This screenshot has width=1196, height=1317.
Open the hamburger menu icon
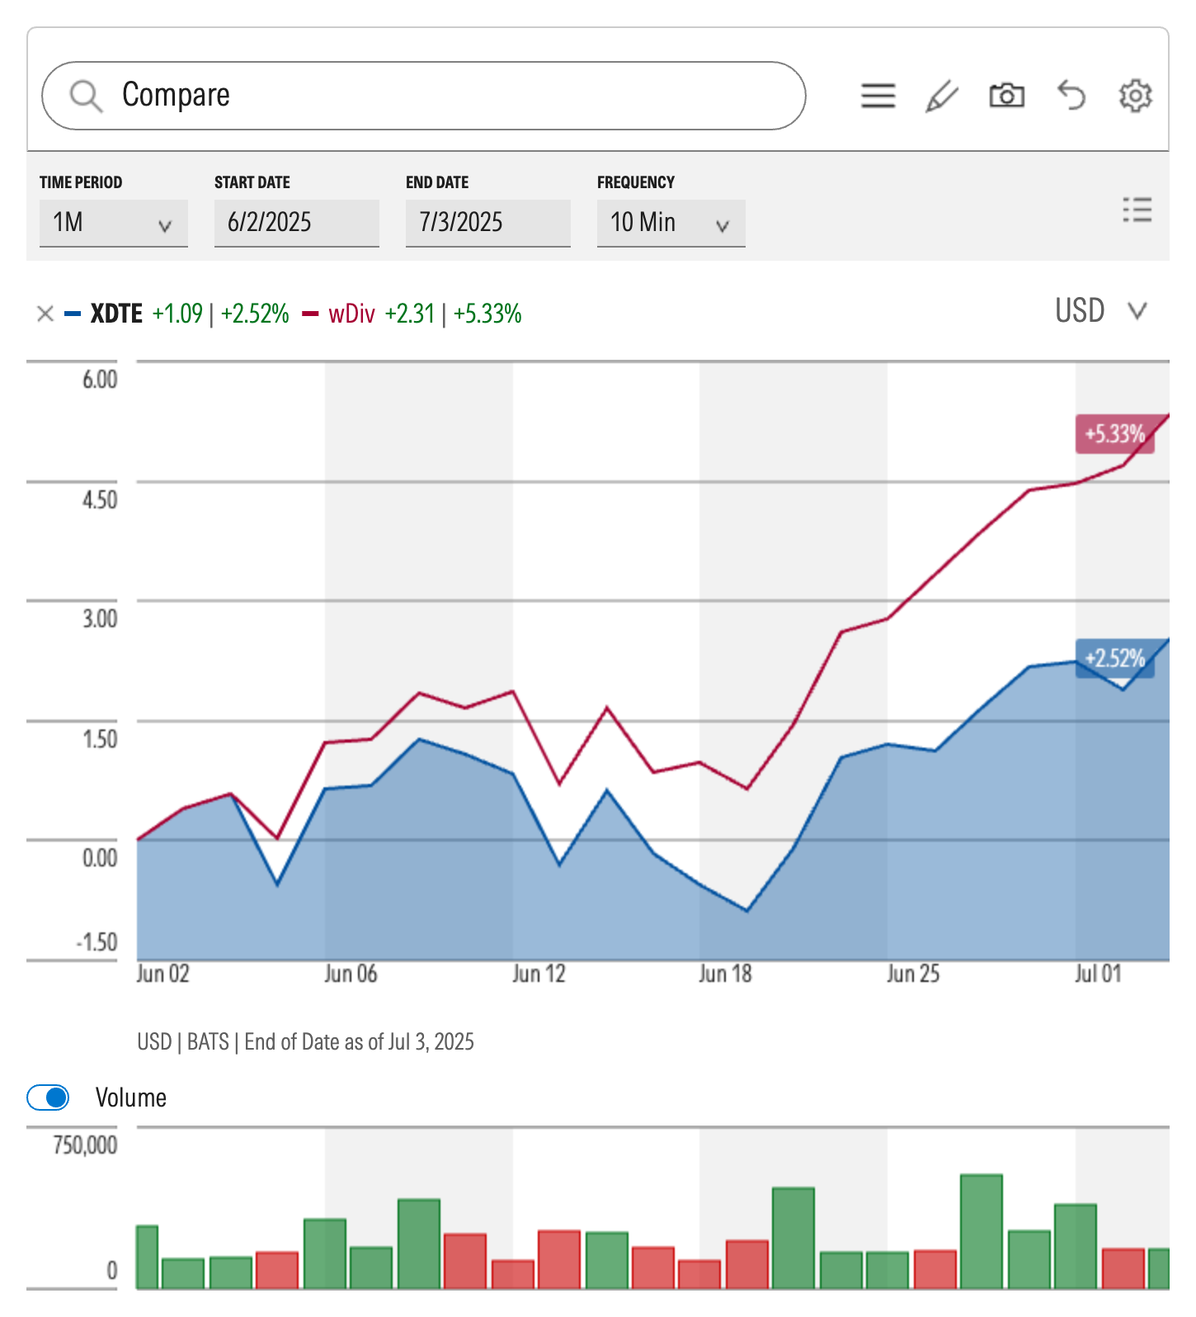878,96
